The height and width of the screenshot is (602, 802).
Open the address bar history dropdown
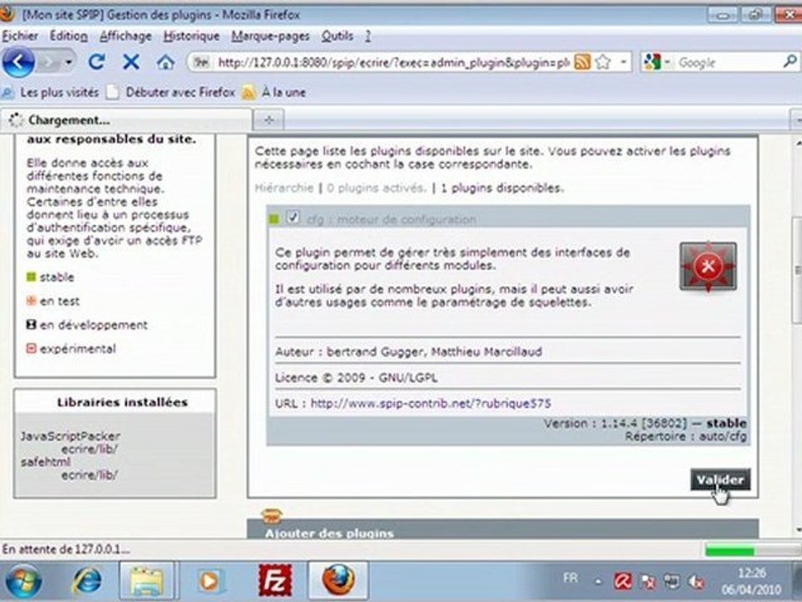pyautogui.click(x=623, y=63)
